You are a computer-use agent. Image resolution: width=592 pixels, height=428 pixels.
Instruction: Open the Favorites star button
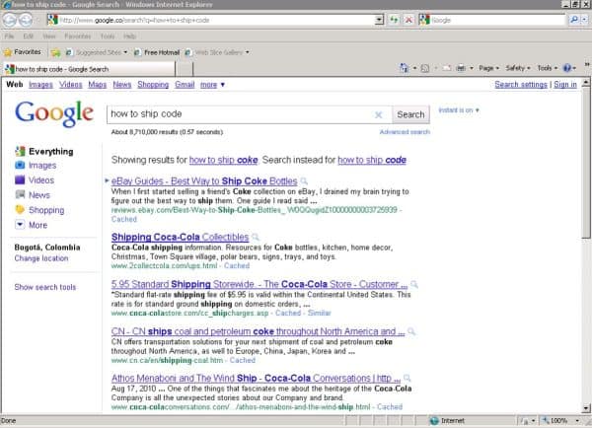pos(23,52)
